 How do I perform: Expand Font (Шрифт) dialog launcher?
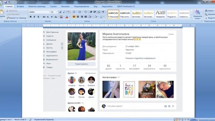pos(70,21)
